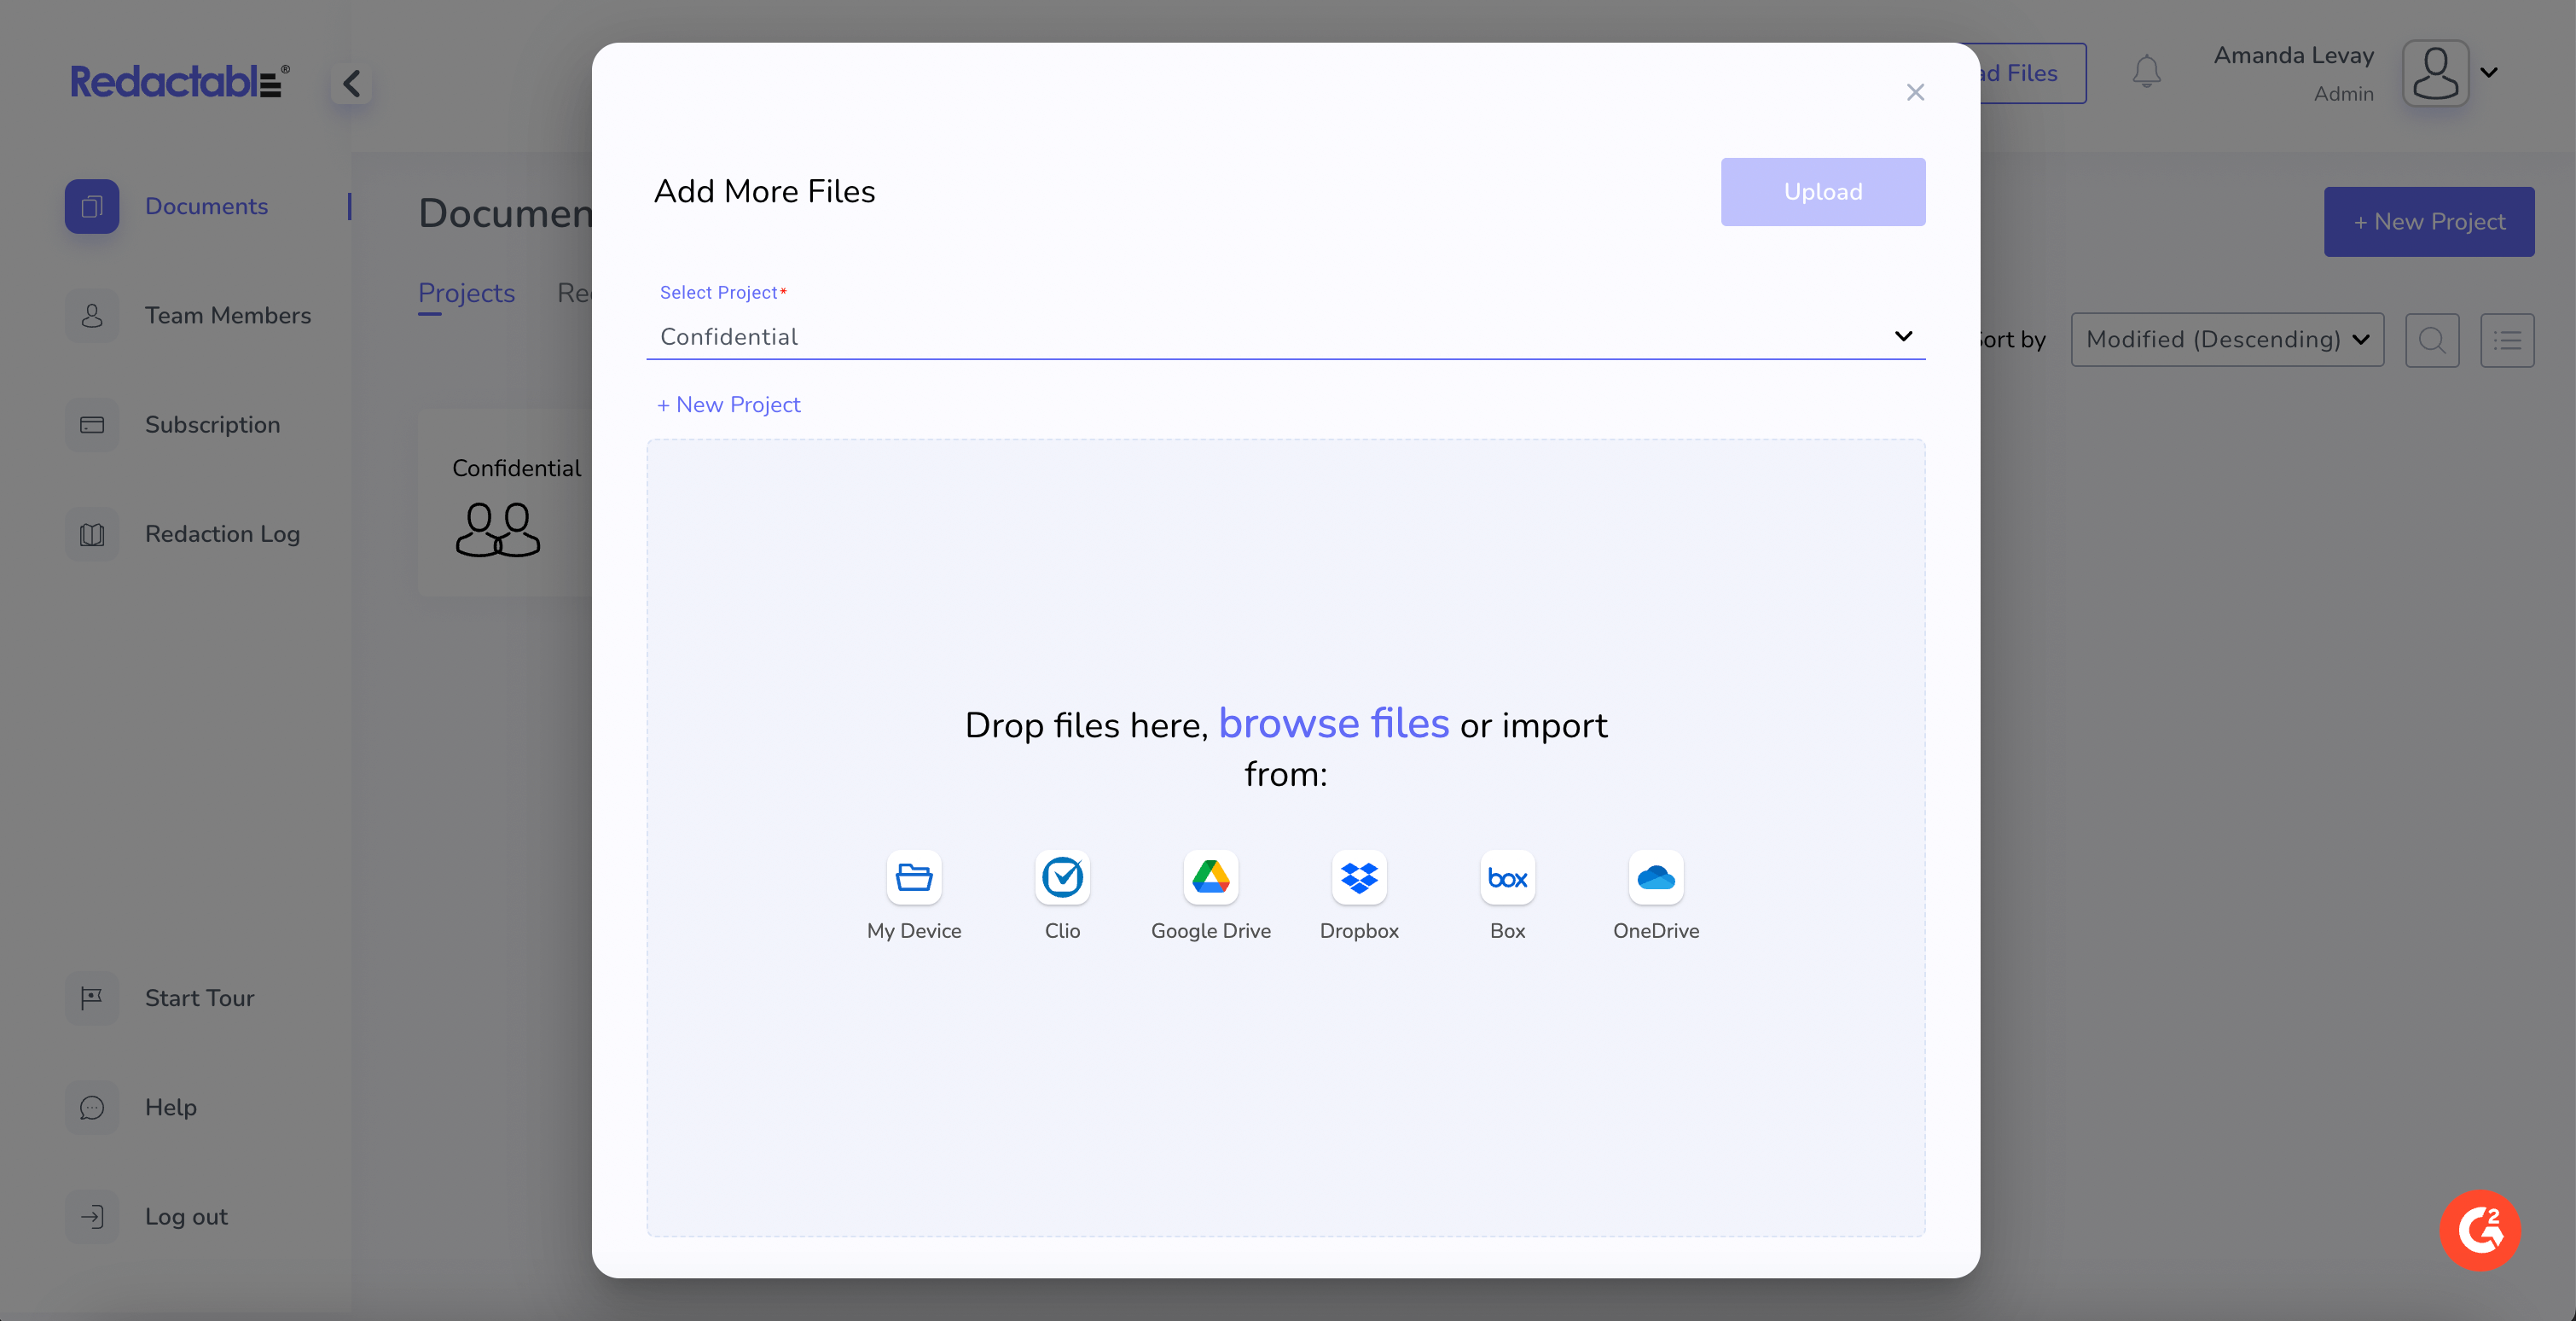Expand the user account menu arrow
Image resolution: width=2576 pixels, height=1321 pixels.
tap(2489, 72)
